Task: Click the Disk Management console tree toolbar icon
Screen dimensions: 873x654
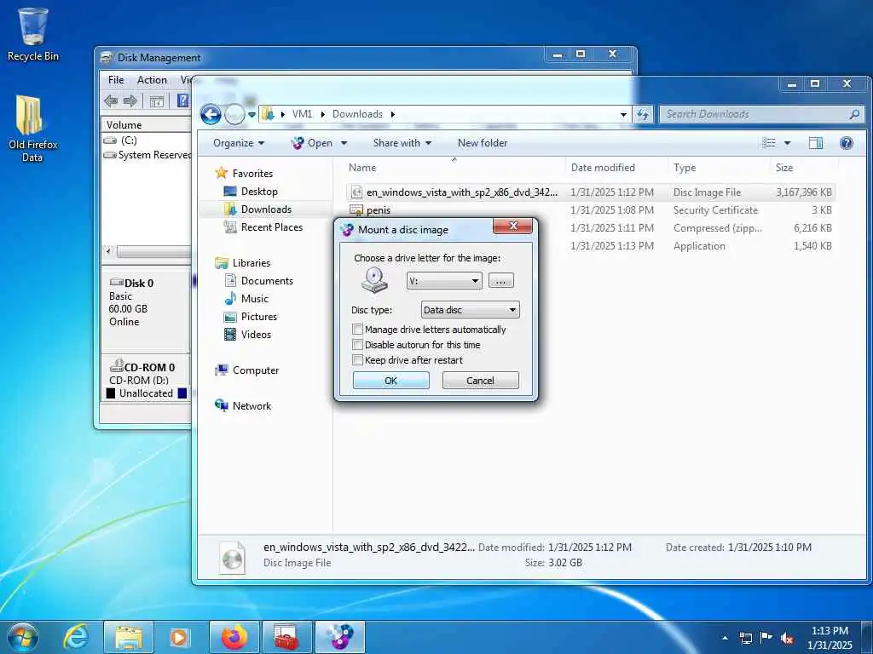Action: coord(157,101)
